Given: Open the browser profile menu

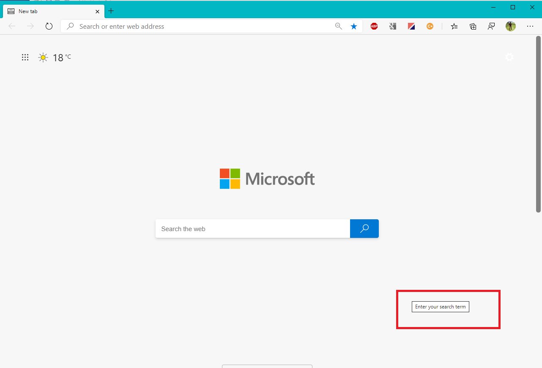Looking at the screenshot, I should pos(510,26).
